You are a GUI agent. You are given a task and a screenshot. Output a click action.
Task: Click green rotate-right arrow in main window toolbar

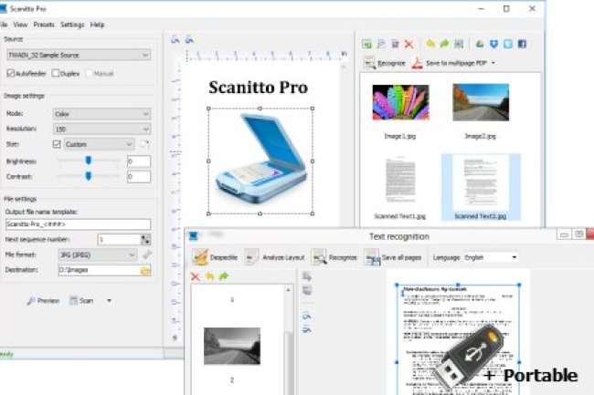point(444,44)
